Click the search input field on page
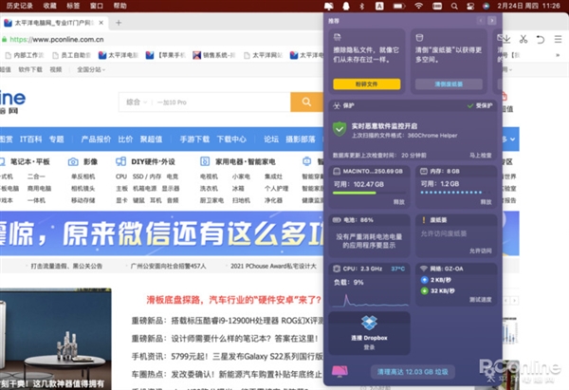This screenshot has width=569, height=390. 221,102
